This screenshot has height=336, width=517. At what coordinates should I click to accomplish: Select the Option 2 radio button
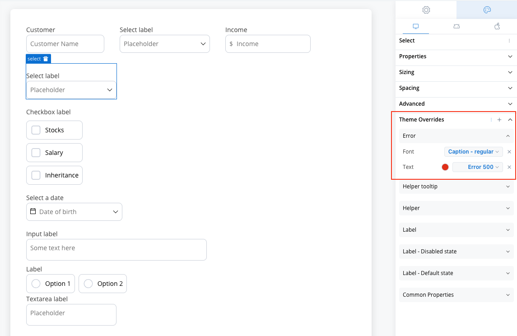click(88, 284)
